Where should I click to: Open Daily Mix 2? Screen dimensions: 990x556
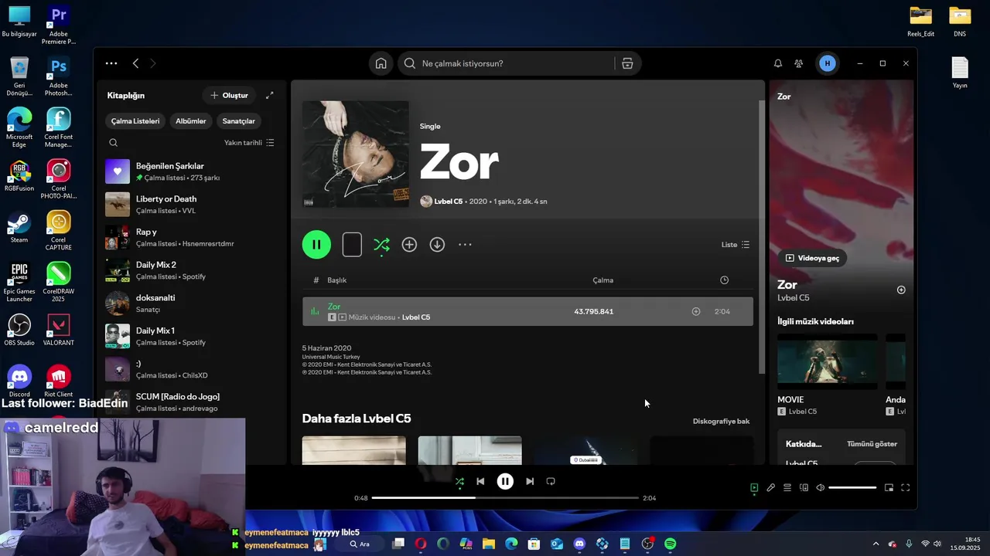pos(190,270)
